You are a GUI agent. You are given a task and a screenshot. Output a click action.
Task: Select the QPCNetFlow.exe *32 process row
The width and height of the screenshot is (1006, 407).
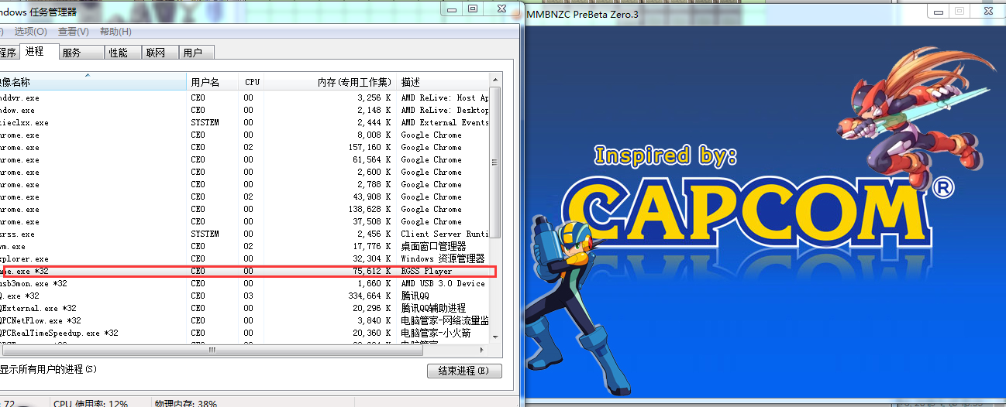point(245,321)
